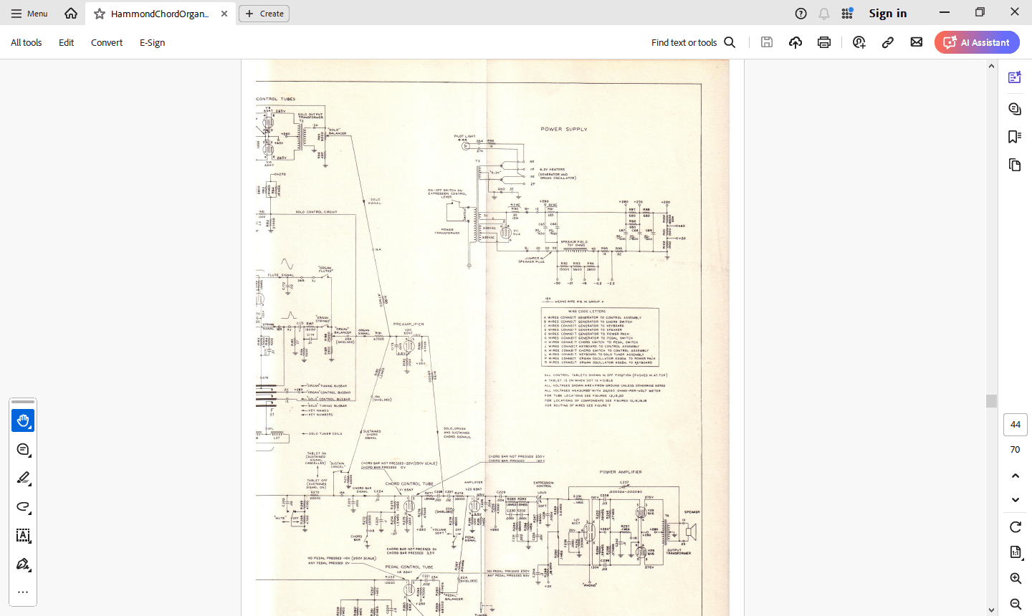Select the HammondChordOrgan document tab
Viewport: 1032px width, 616px height.
click(x=160, y=14)
